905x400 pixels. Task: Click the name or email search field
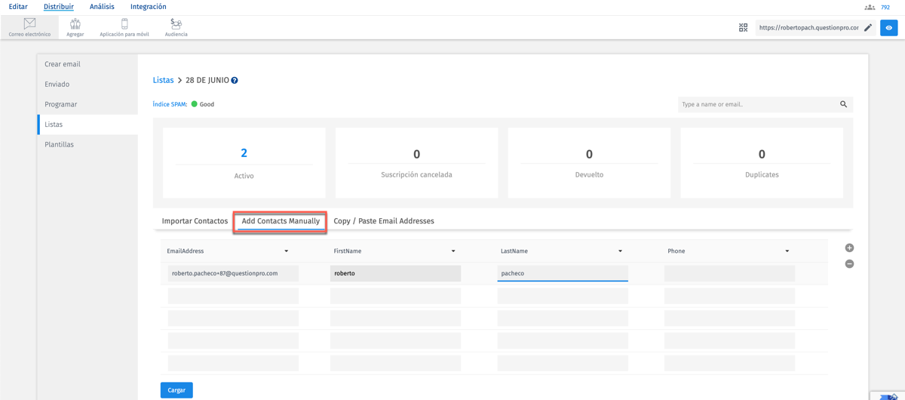click(x=756, y=104)
